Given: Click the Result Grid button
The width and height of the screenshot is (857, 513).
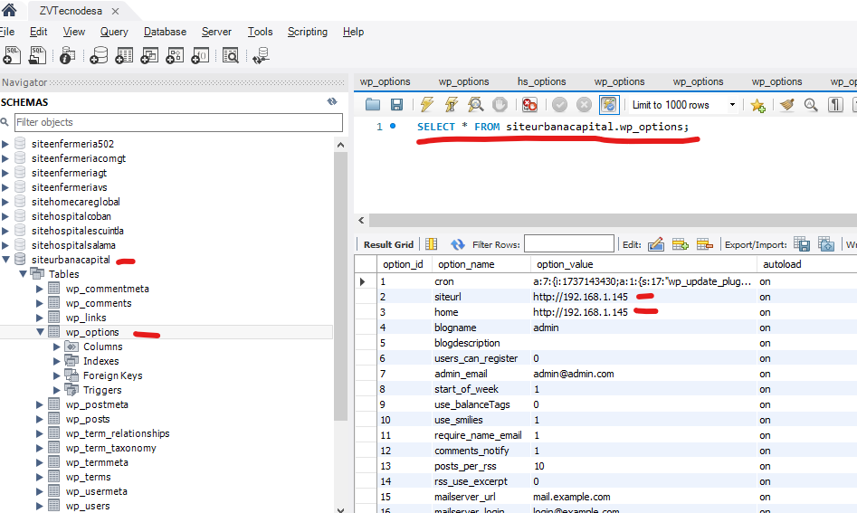Looking at the screenshot, I should (x=388, y=244).
